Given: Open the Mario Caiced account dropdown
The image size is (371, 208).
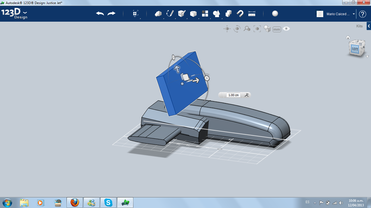Looking at the screenshot, I should (354, 14).
